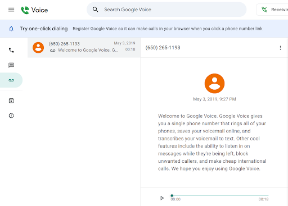Image resolution: width=288 pixels, height=206 pixels.
Task: Click the large orange contact avatar
Action: point(214,84)
